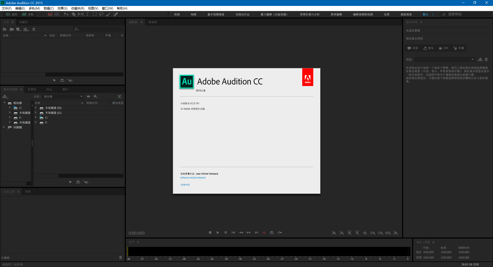Toggle auto-play speaker icon in Media Browser
This screenshot has width=493, height=267.
click(86, 182)
